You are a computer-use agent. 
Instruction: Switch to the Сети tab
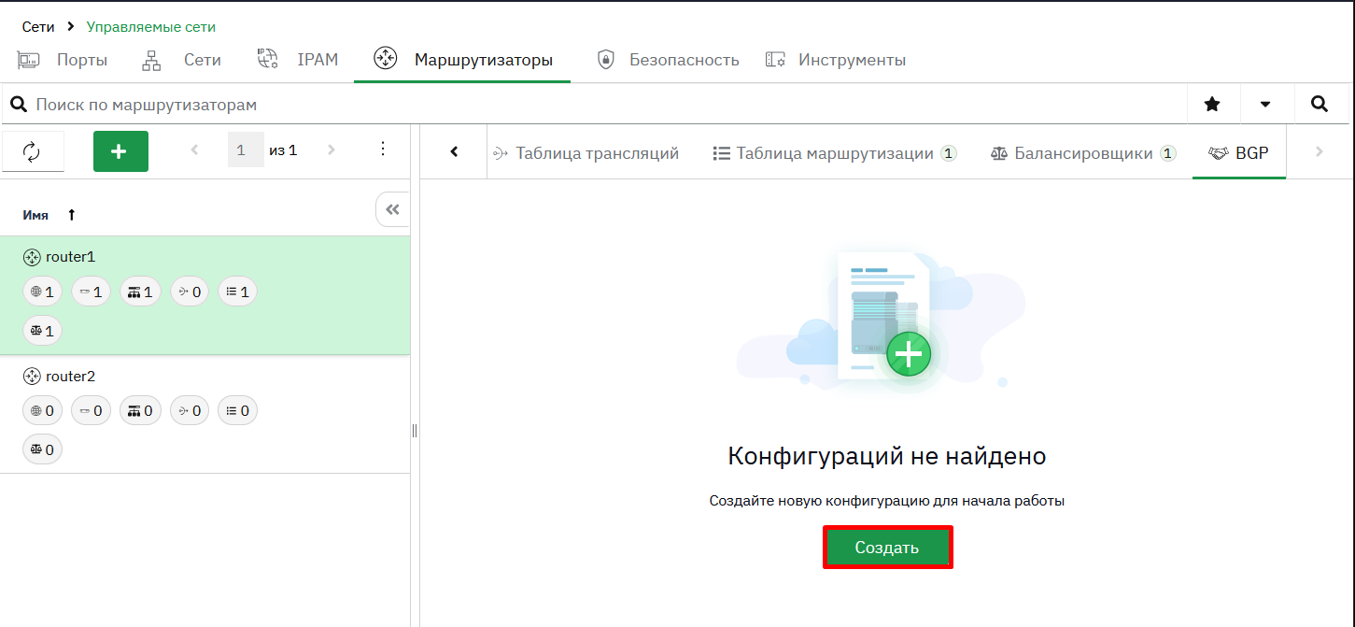[x=181, y=60]
